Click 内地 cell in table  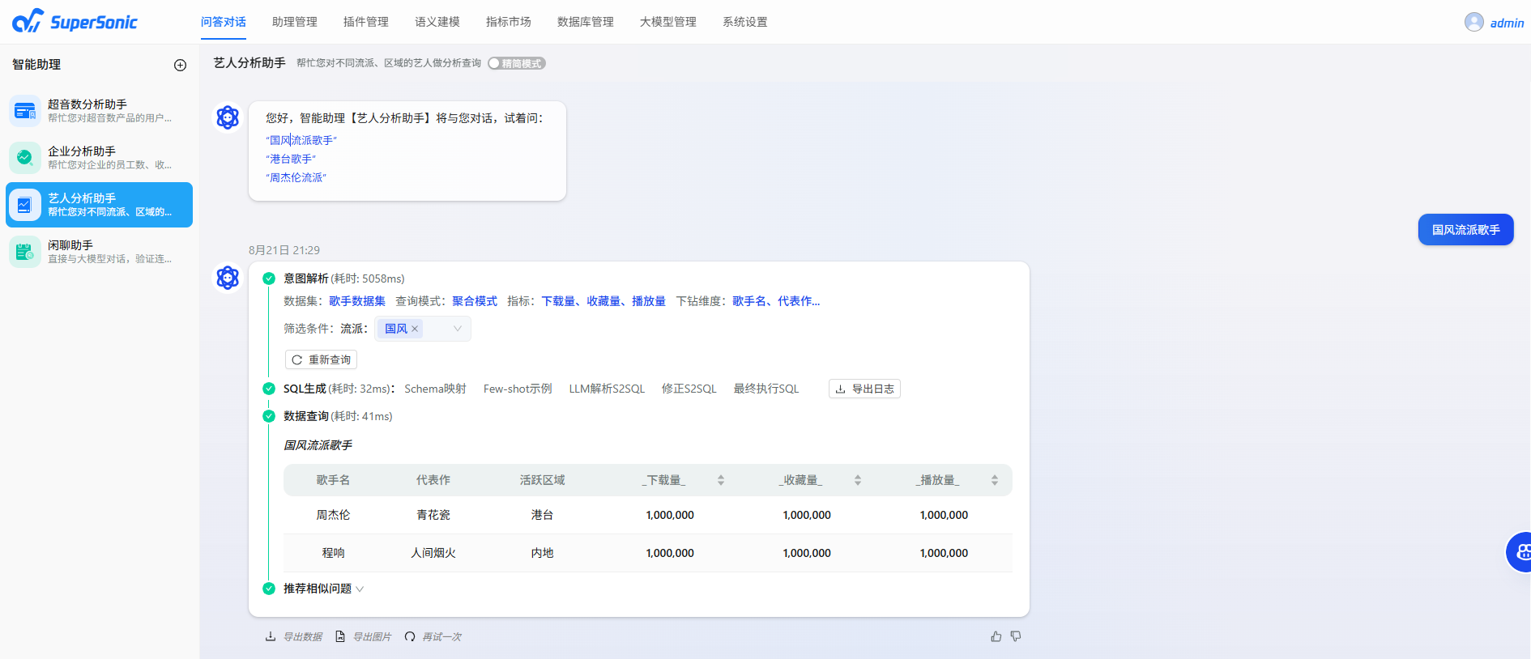[x=542, y=553]
